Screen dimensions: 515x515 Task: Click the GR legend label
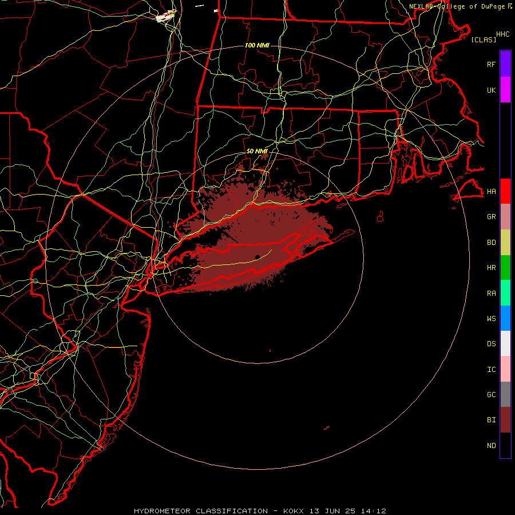click(x=491, y=217)
